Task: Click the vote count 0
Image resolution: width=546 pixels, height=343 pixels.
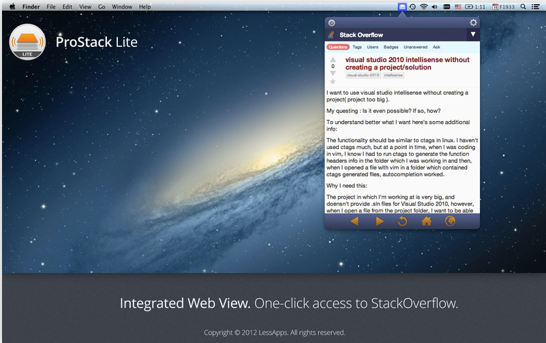Action: pos(333,67)
